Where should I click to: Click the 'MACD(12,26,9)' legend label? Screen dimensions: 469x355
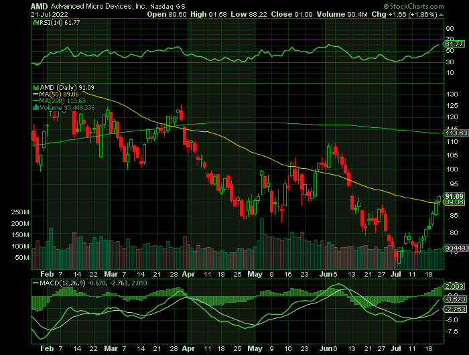[62, 283]
